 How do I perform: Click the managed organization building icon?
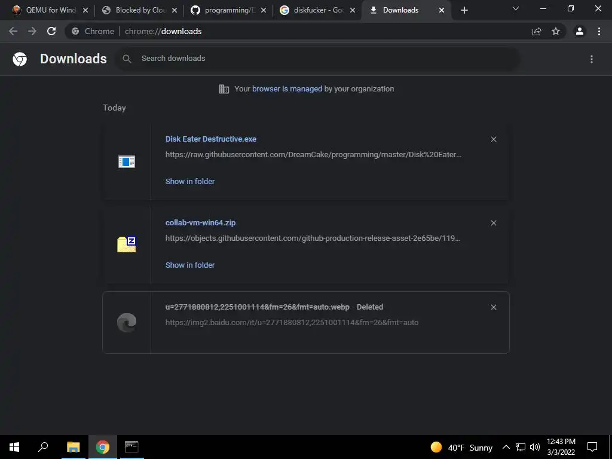tap(224, 89)
